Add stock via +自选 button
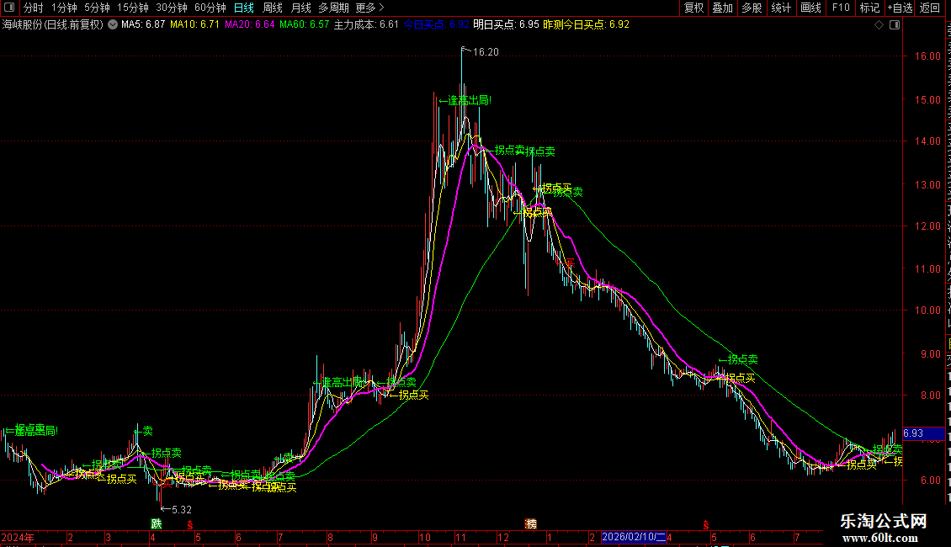The width and height of the screenshot is (951, 547). [x=900, y=8]
